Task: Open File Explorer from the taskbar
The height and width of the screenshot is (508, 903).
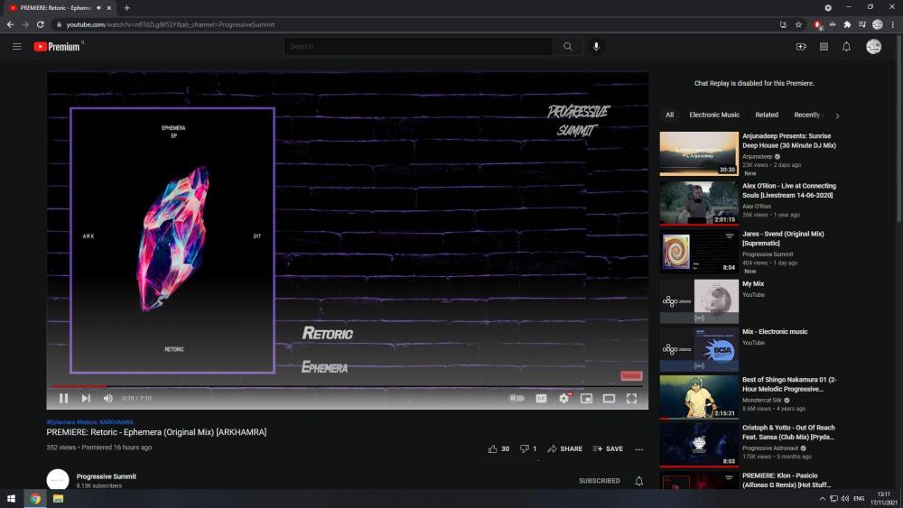Action: pos(58,499)
